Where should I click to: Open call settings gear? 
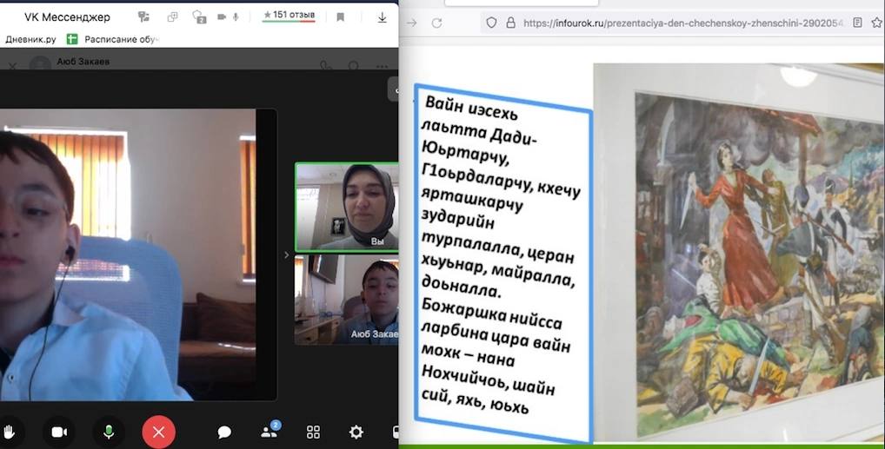[356, 432]
